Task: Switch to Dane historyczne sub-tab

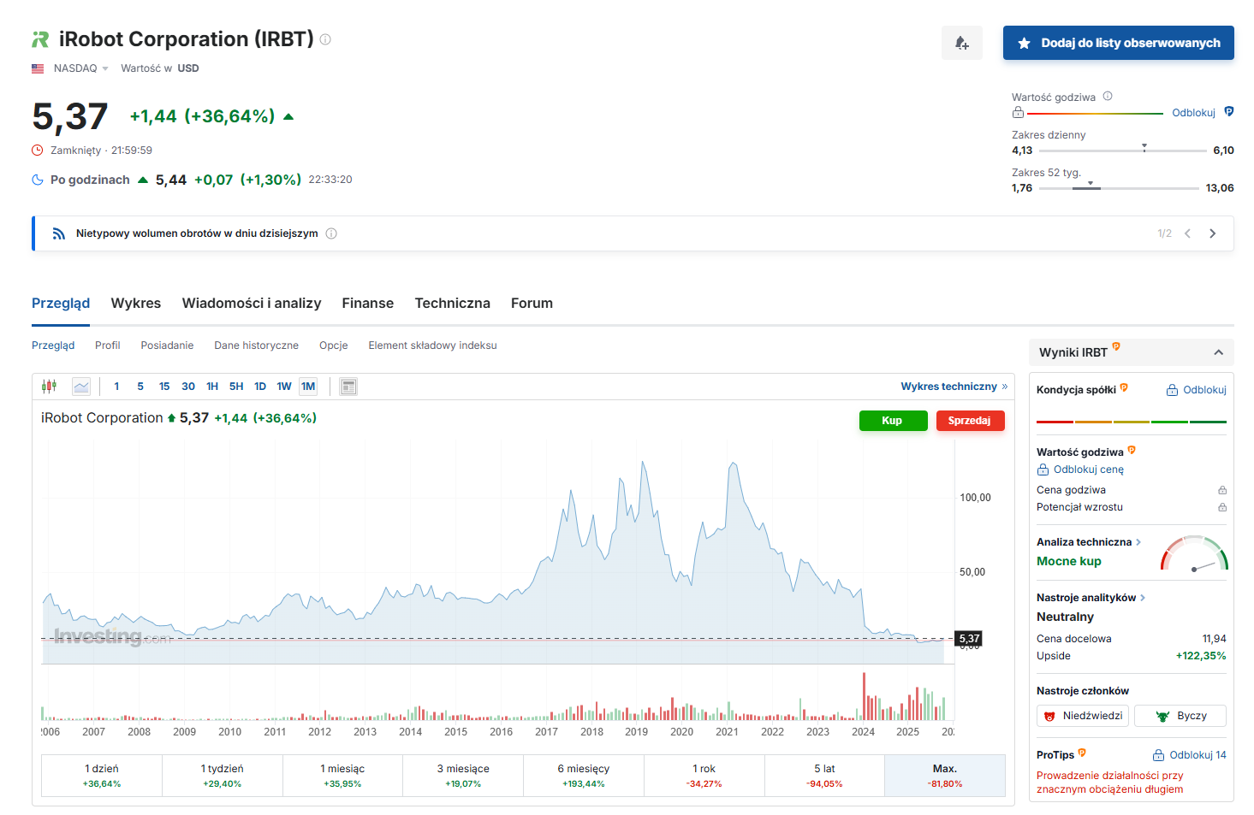Action: coord(256,345)
